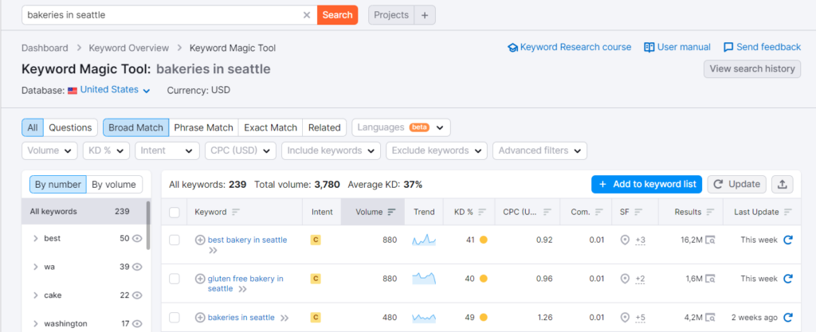Image resolution: width=816 pixels, height=332 pixels.
Task: Select the Exact Match tab
Action: pyautogui.click(x=271, y=127)
